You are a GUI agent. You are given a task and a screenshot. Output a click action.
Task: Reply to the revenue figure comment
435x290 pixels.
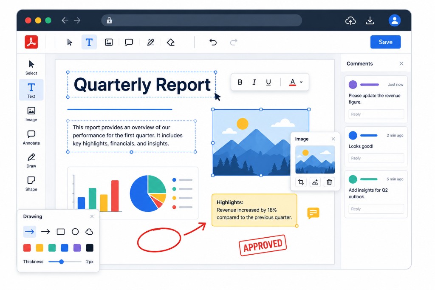tap(376, 114)
